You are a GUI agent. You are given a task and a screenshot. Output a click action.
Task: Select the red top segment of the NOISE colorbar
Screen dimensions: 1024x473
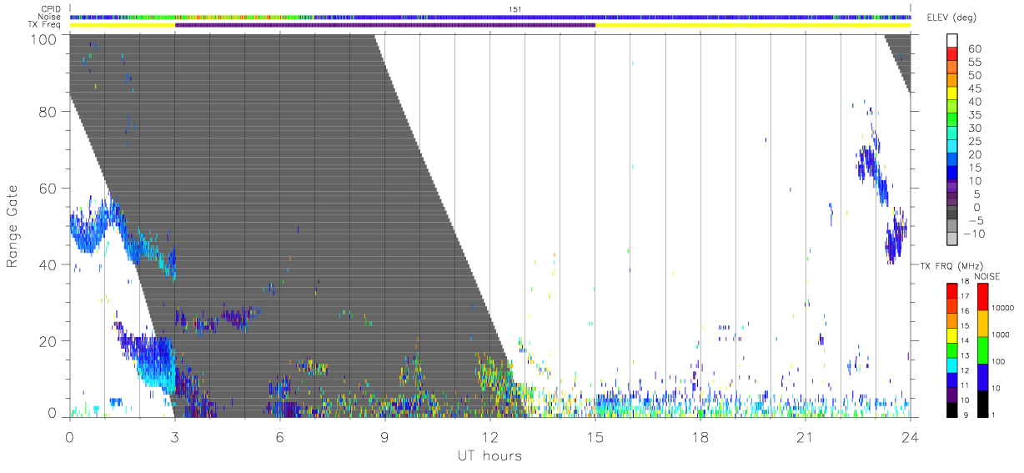tap(982, 296)
